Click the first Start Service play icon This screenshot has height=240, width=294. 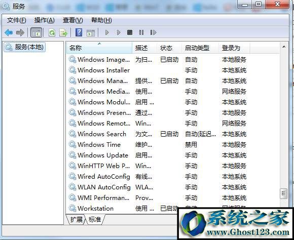click(x=107, y=32)
